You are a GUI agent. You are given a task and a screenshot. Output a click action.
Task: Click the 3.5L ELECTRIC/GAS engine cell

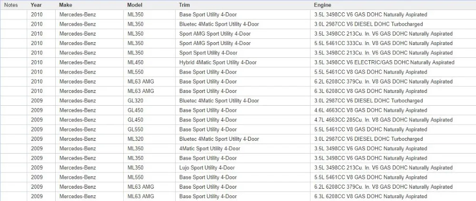[x=393, y=63]
